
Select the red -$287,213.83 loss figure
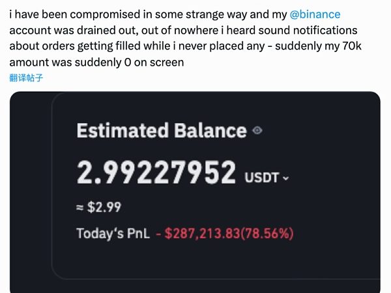click(197, 234)
